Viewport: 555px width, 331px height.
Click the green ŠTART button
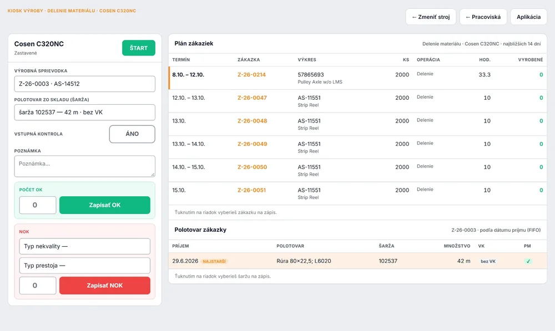tap(138, 48)
